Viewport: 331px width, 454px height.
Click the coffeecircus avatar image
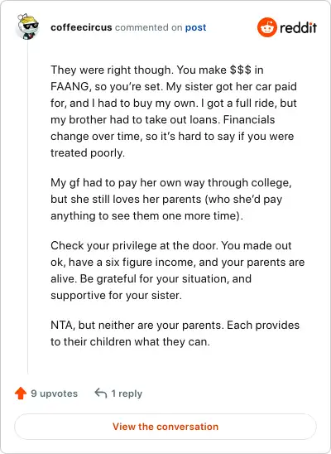27,27
